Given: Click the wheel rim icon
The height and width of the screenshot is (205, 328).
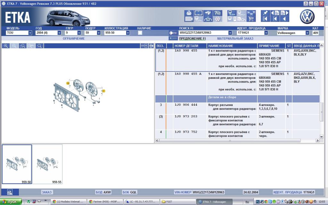Looking at the screenshot, I should coord(217,19).
